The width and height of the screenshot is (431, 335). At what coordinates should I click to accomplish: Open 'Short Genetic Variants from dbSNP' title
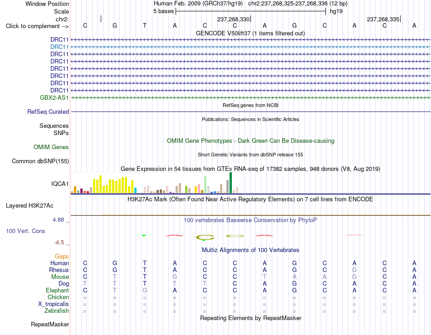[250, 155]
